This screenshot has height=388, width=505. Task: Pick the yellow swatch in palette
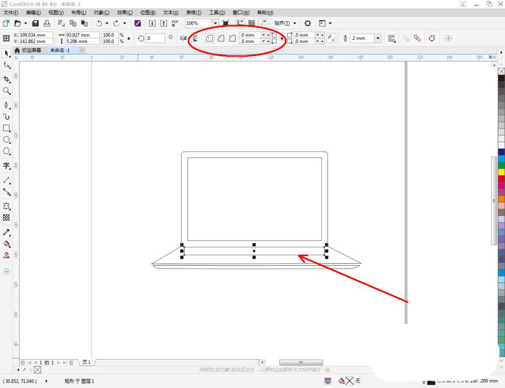[501, 172]
